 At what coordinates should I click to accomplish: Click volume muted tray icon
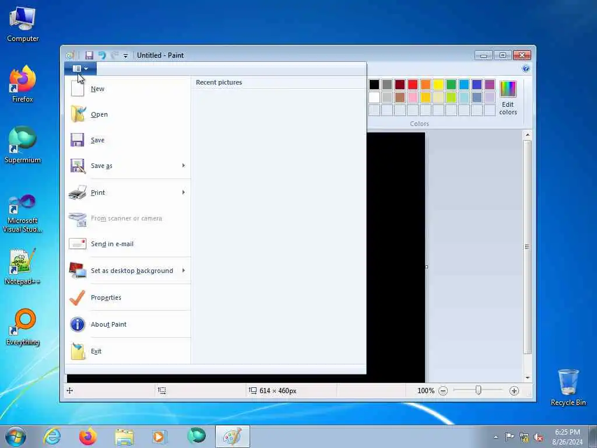click(x=538, y=437)
